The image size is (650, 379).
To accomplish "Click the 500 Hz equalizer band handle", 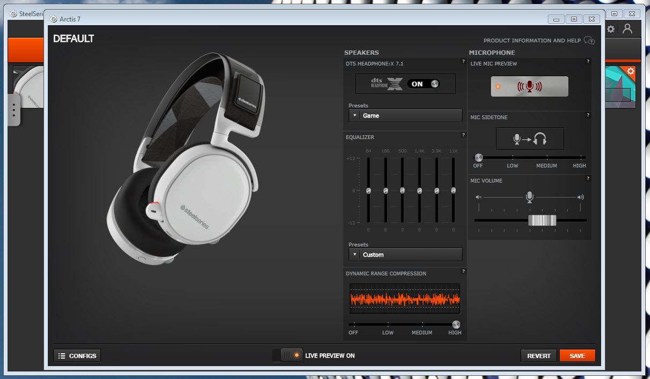I will (x=402, y=191).
